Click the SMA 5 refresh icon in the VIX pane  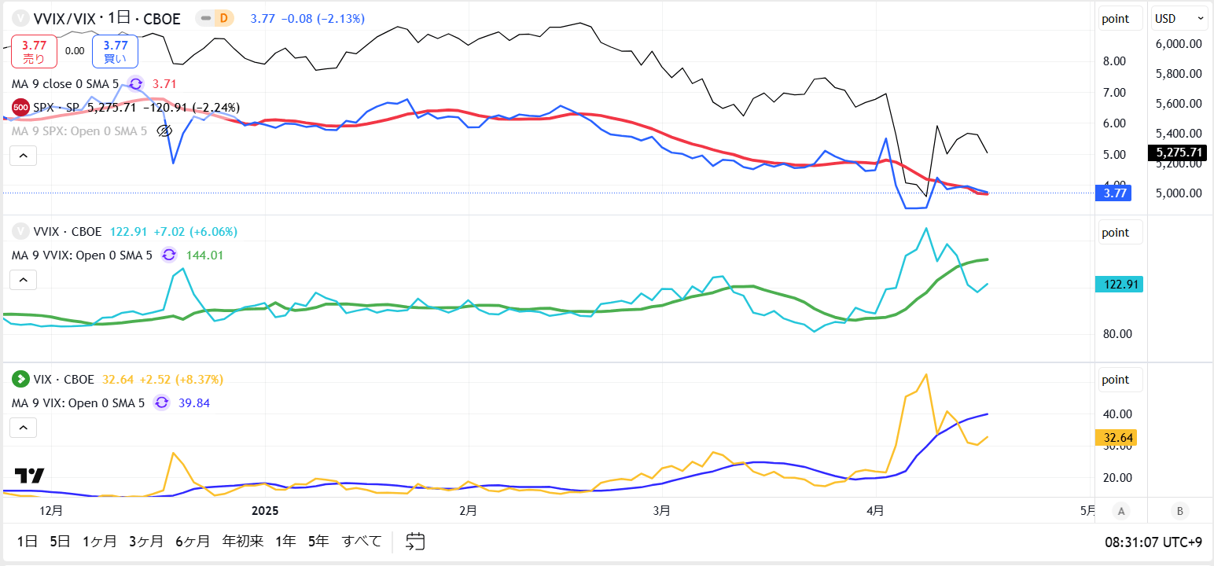tap(161, 402)
